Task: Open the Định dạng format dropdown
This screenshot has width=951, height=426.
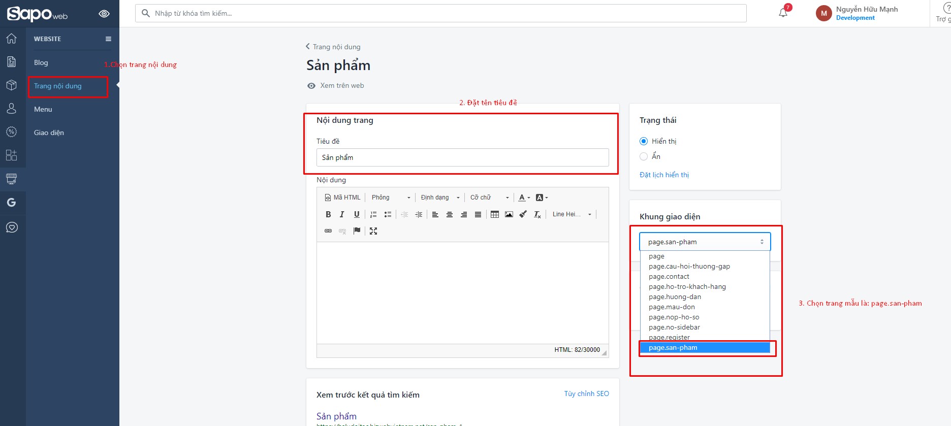Action: coord(440,198)
